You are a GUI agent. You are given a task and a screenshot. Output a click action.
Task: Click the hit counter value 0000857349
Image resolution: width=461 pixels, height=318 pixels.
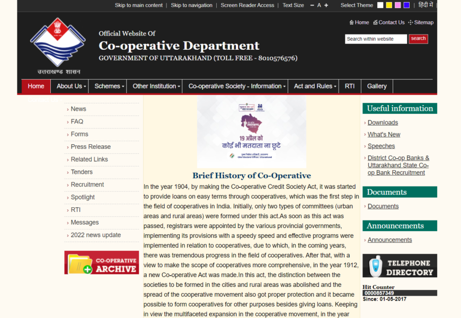tap(379, 293)
